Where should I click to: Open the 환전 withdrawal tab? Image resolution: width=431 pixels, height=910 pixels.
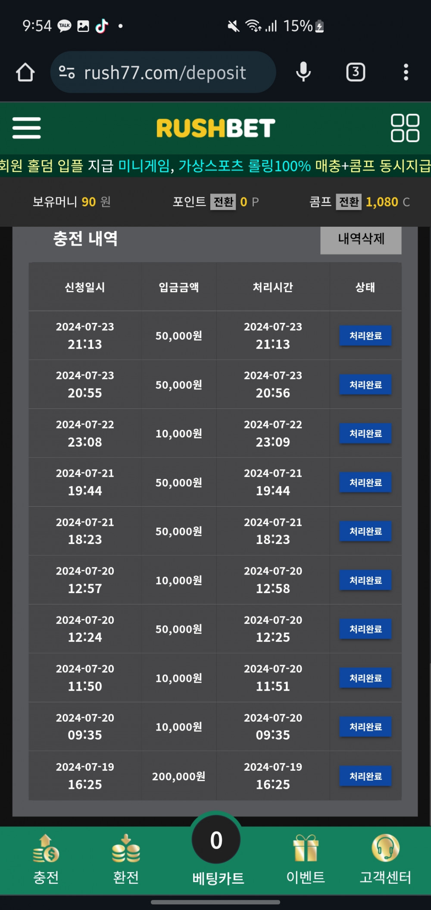click(x=125, y=860)
